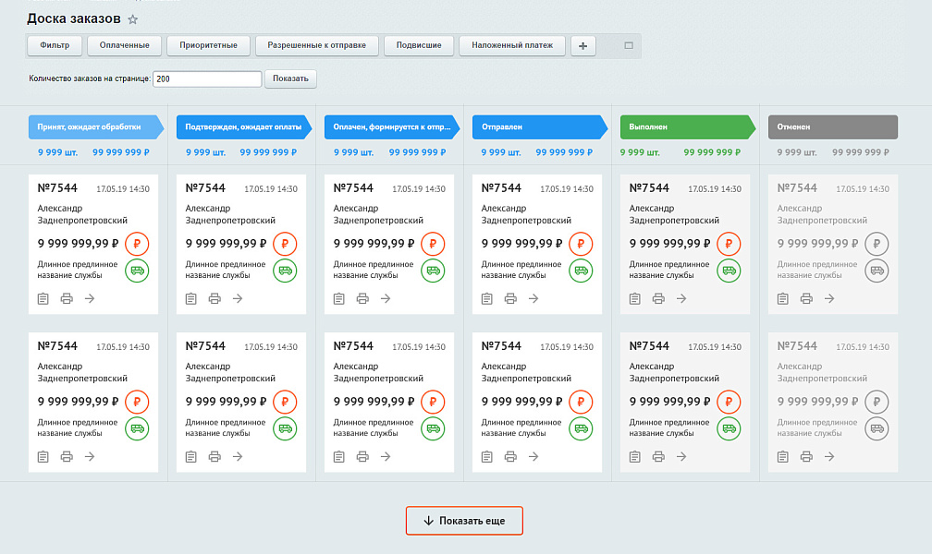
Task: Open the Фильтр tab
Action: coord(55,45)
